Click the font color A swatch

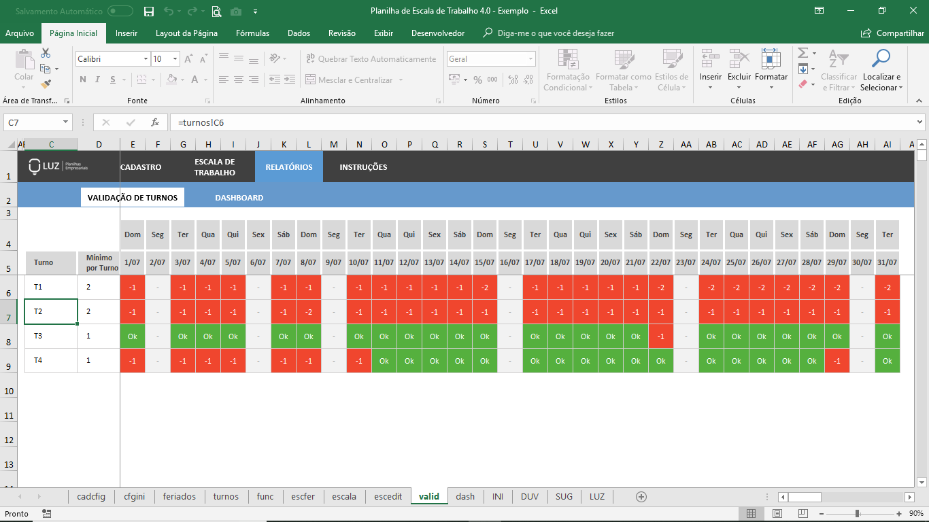click(195, 80)
